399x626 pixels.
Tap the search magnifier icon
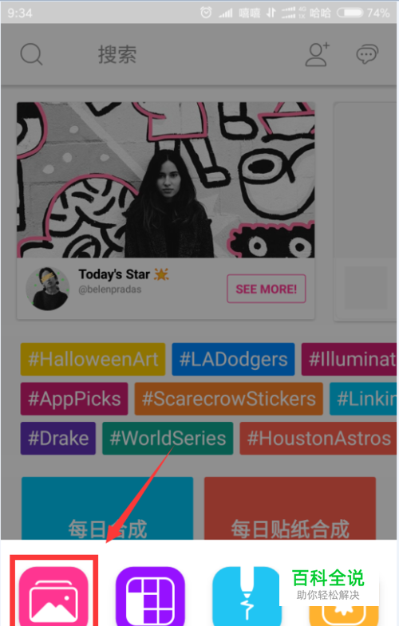point(31,54)
